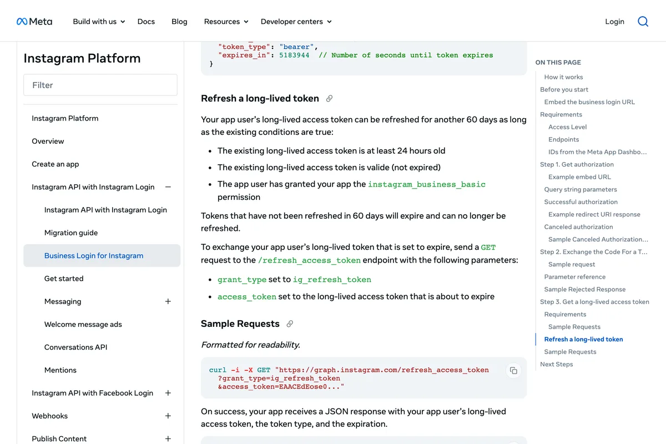Open Create an app page
The image size is (666, 444).
[x=56, y=164]
